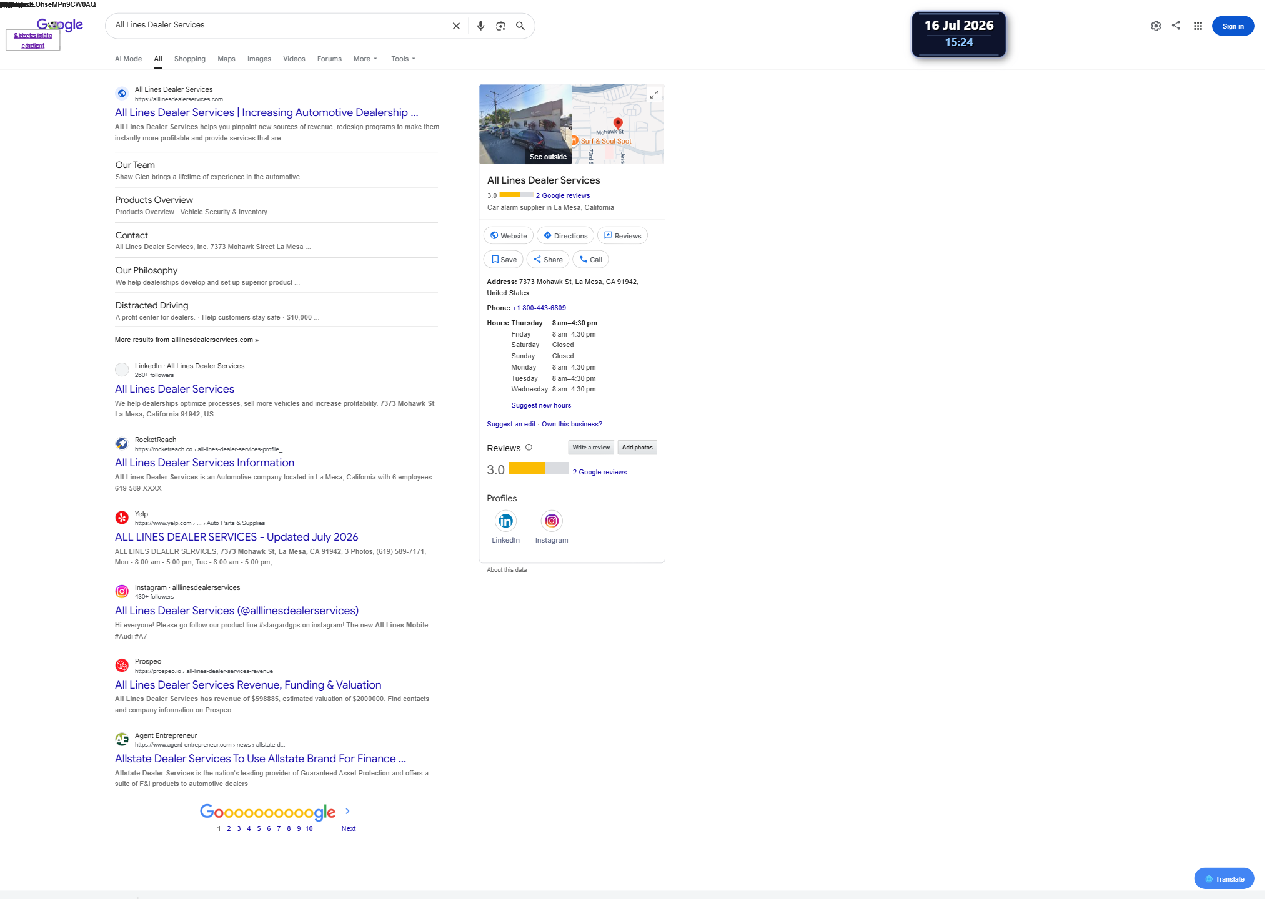
Task: Click the Next page link
Action: coord(349,828)
